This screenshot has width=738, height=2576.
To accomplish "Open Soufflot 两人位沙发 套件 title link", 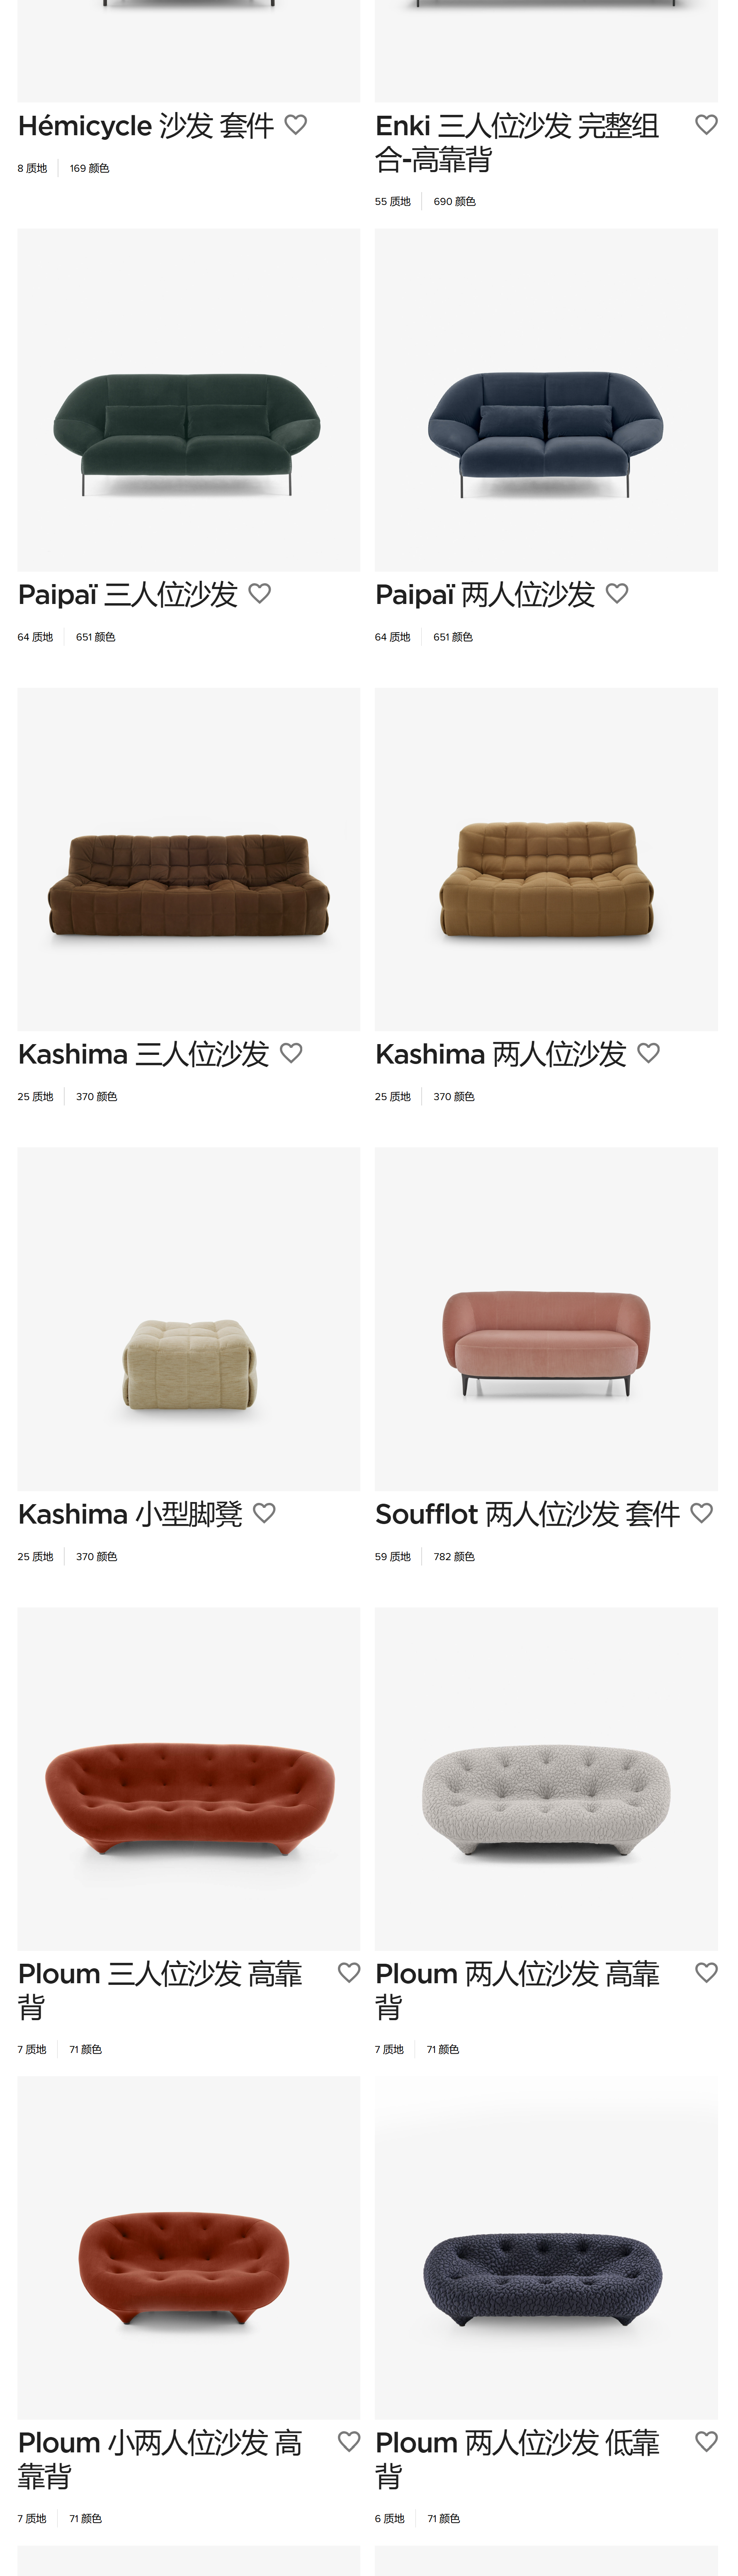I will (528, 1514).
